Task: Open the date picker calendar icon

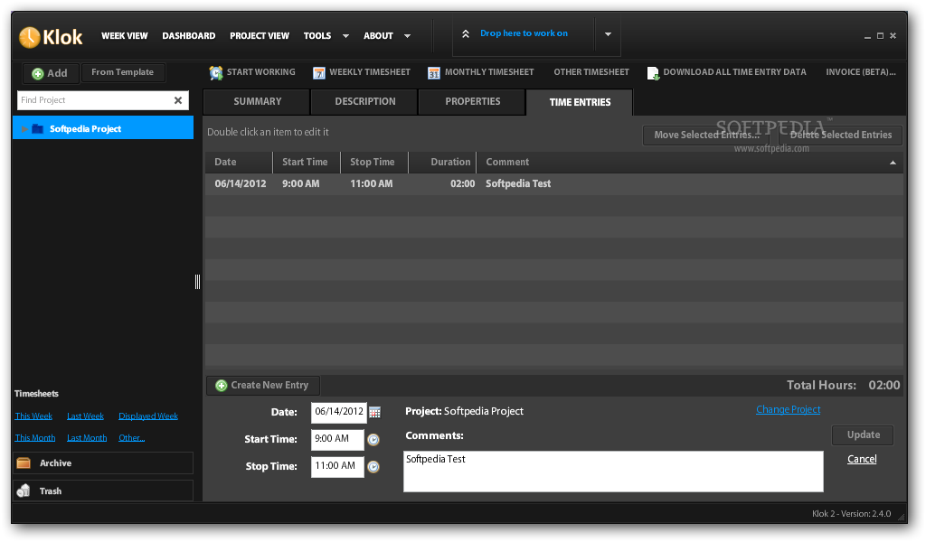Action: click(375, 412)
